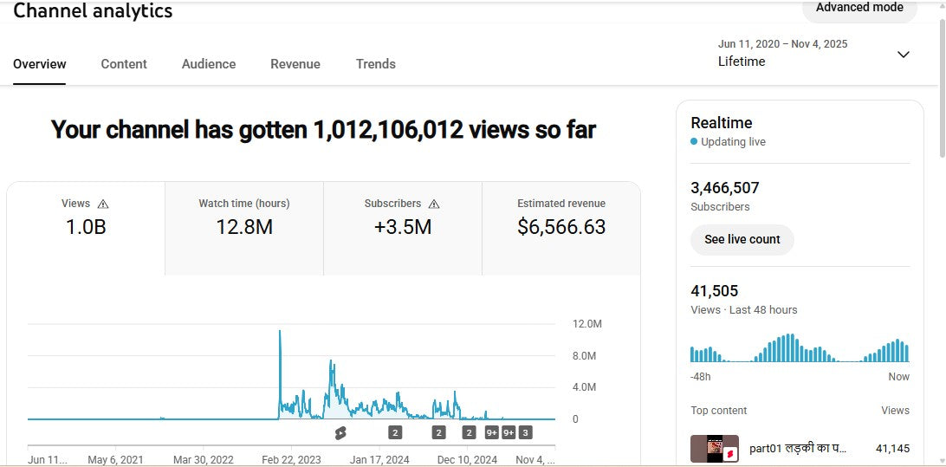Open the Content tab
The height and width of the screenshot is (467, 946).
124,64
